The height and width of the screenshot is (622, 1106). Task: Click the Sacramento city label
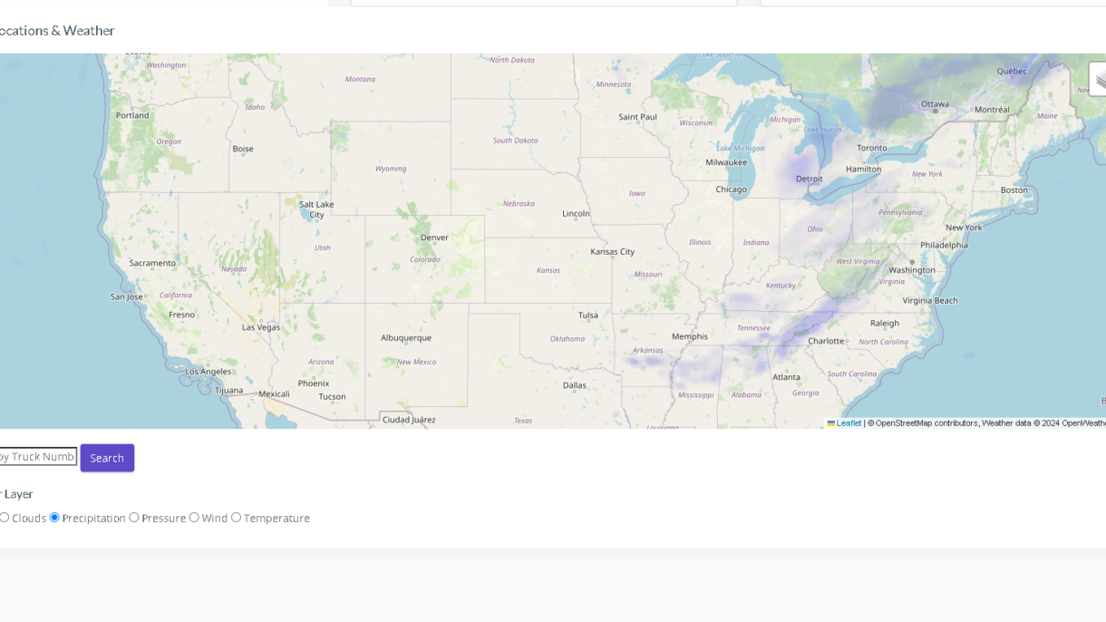tap(152, 263)
